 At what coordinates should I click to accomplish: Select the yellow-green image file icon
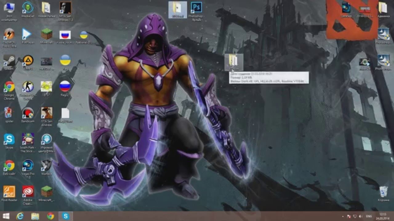click(46, 89)
